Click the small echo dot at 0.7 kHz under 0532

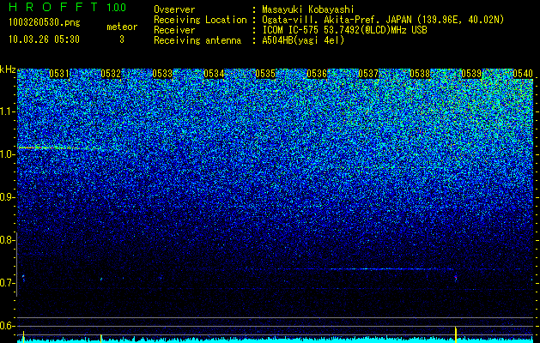(101, 279)
